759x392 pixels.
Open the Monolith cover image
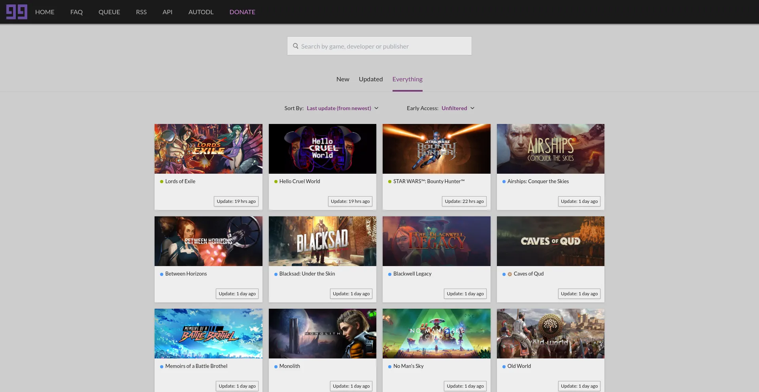pos(323,334)
